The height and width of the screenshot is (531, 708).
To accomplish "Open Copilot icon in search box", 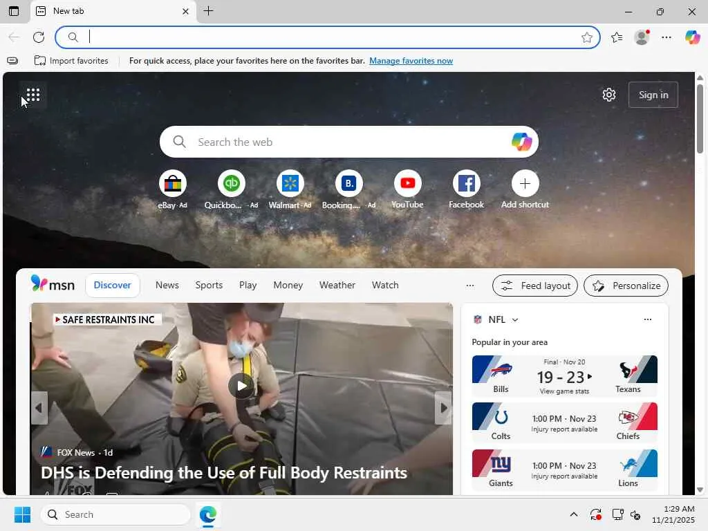I will coord(521,142).
